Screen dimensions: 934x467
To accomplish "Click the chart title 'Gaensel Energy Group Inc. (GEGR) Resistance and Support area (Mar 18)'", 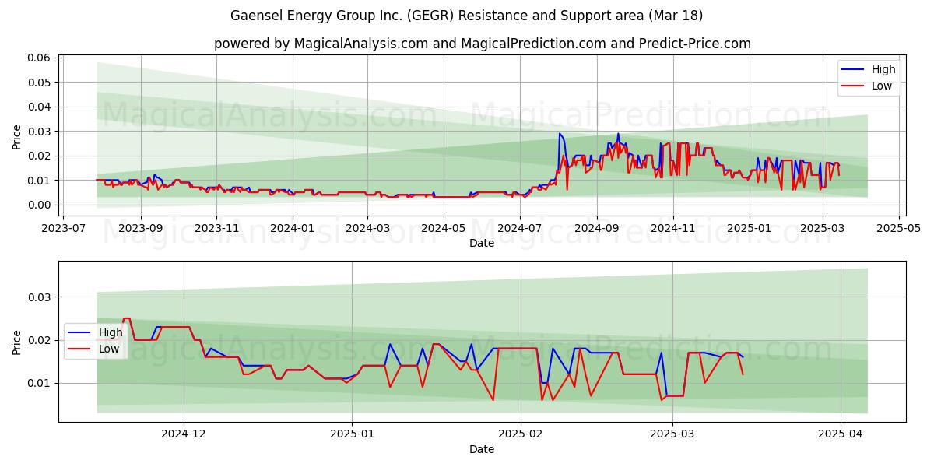I will tap(467, 16).
